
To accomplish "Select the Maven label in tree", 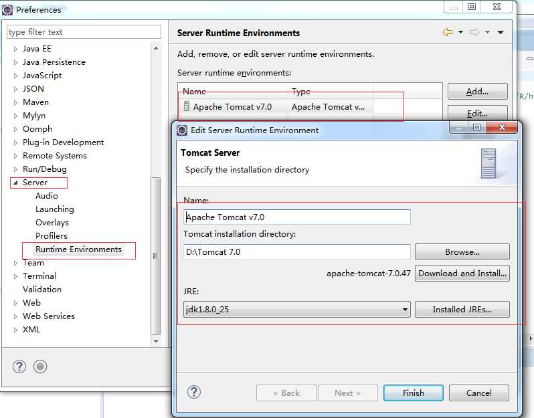I will (x=35, y=102).
